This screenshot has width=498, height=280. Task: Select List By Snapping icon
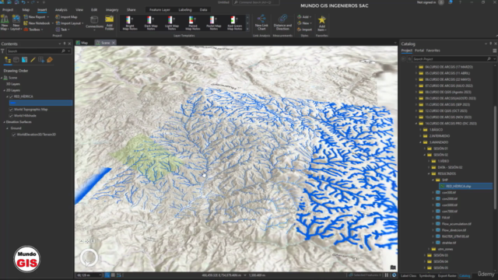pos(41,60)
